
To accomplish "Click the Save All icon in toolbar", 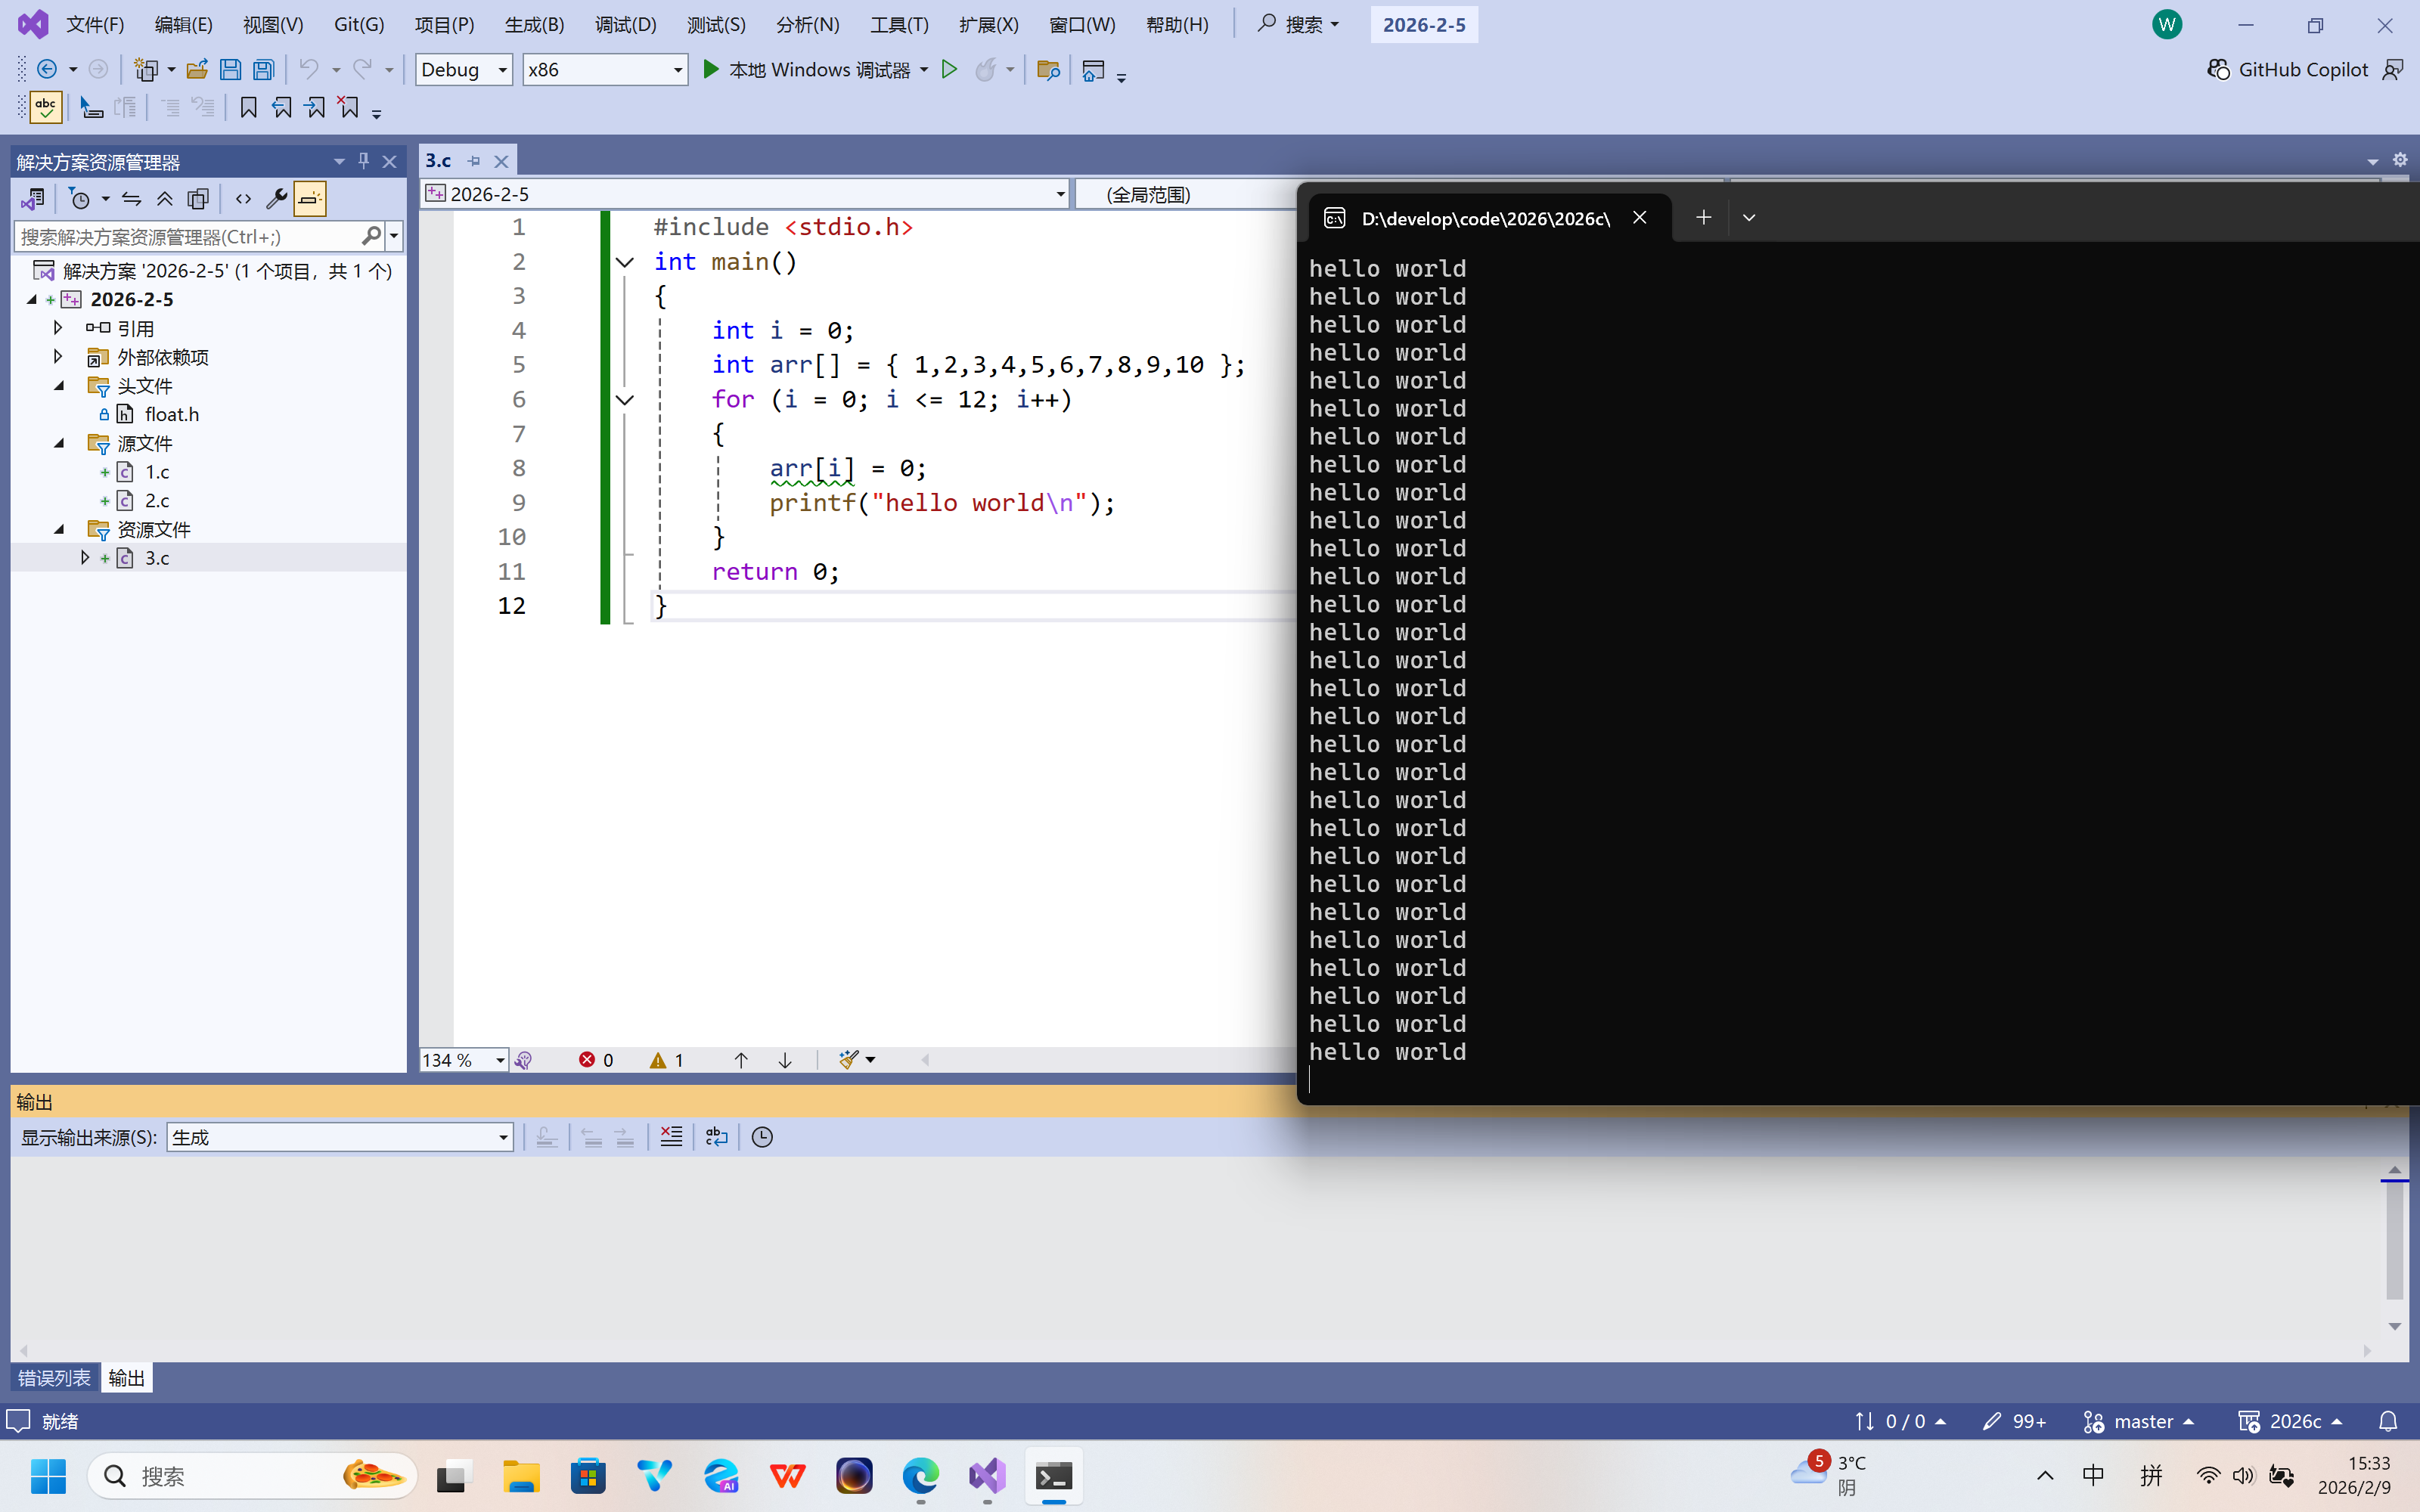I will pyautogui.click(x=263, y=69).
